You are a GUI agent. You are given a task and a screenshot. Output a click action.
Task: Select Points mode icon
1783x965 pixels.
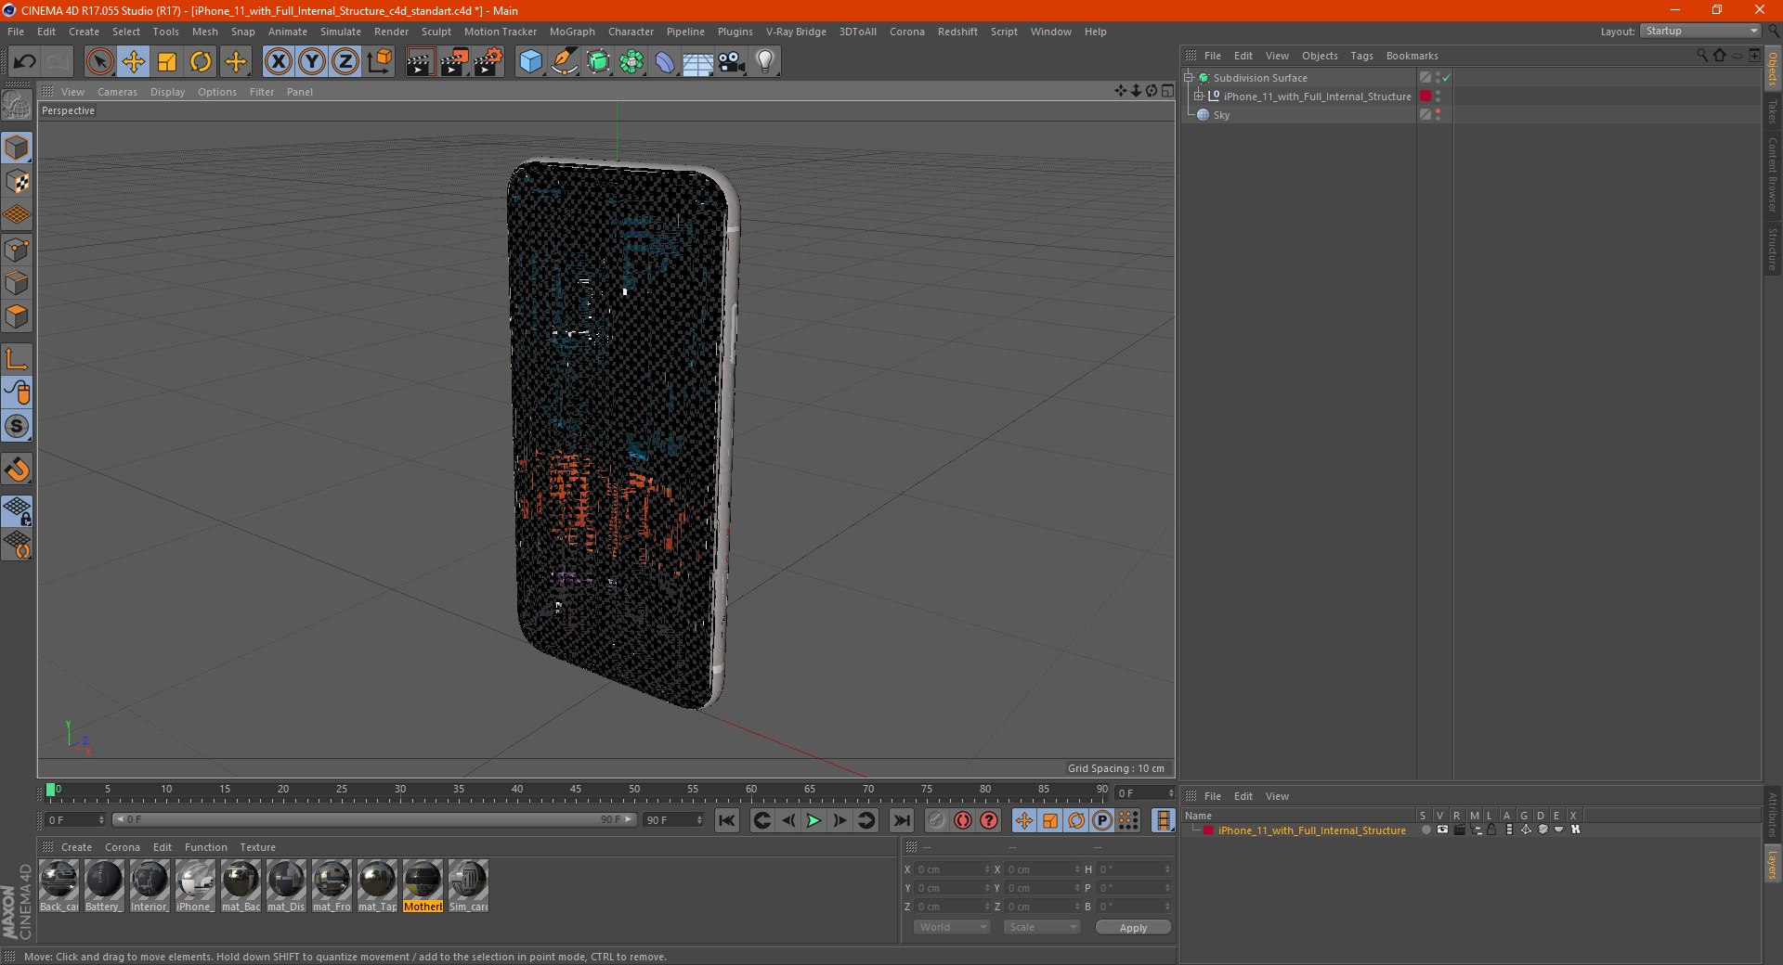[17, 250]
